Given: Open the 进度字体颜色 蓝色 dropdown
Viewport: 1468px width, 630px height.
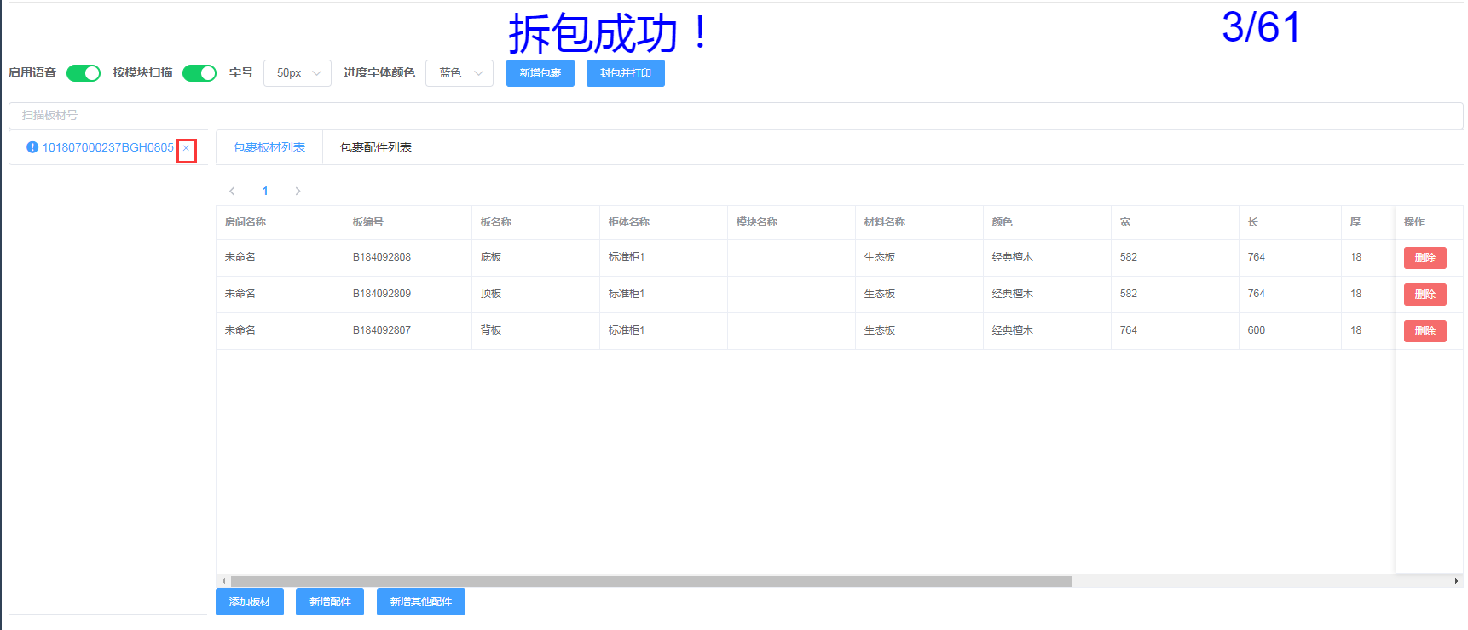Looking at the screenshot, I should point(459,73).
